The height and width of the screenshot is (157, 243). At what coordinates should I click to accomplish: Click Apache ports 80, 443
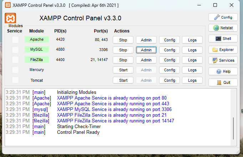101,40
